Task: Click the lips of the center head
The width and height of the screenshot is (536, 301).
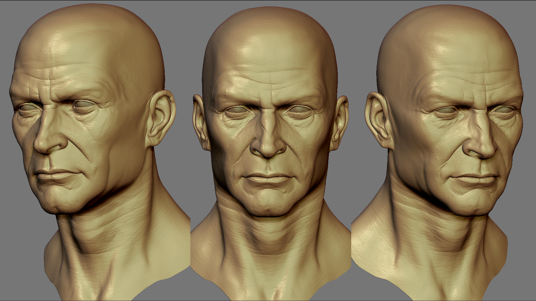Action: (267, 178)
